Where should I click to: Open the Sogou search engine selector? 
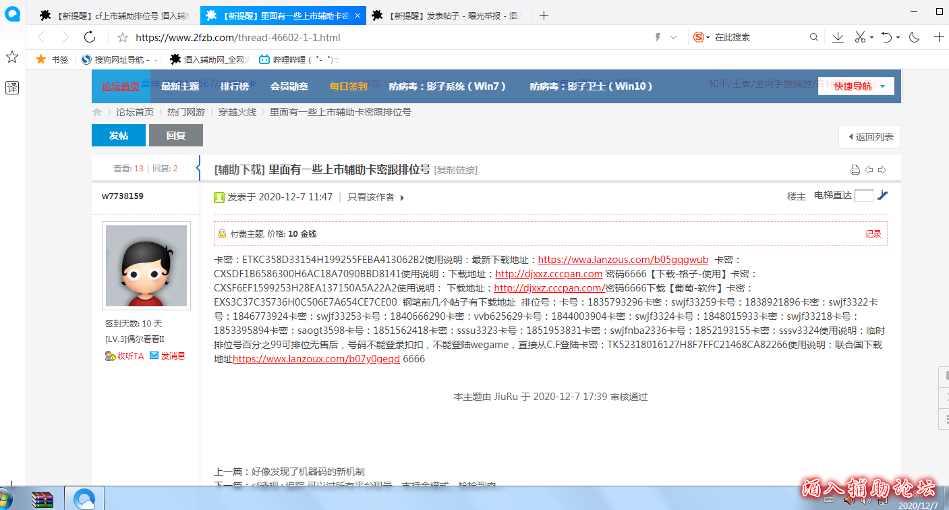[702, 37]
